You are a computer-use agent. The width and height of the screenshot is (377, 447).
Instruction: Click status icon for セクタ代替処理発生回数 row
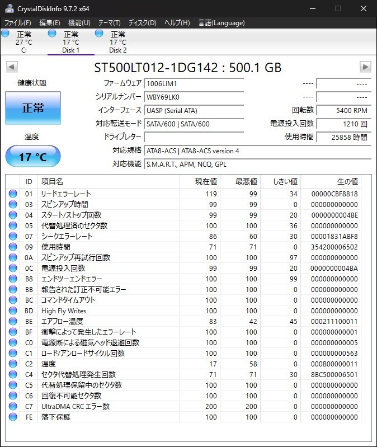pos(13,374)
